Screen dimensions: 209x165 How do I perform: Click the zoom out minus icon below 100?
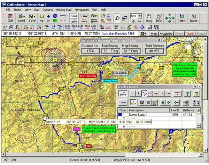139,21
